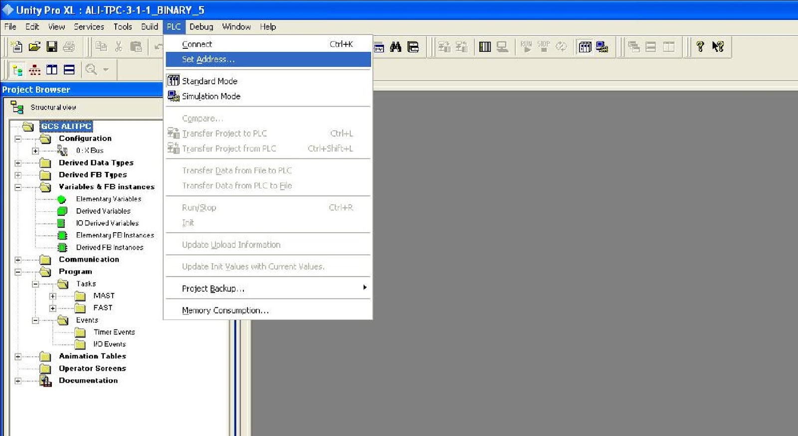Click the Cut scissors icon
This screenshot has width=798, height=436.
(118, 46)
